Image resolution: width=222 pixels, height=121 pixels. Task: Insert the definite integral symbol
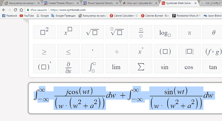[x=93, y=67]
